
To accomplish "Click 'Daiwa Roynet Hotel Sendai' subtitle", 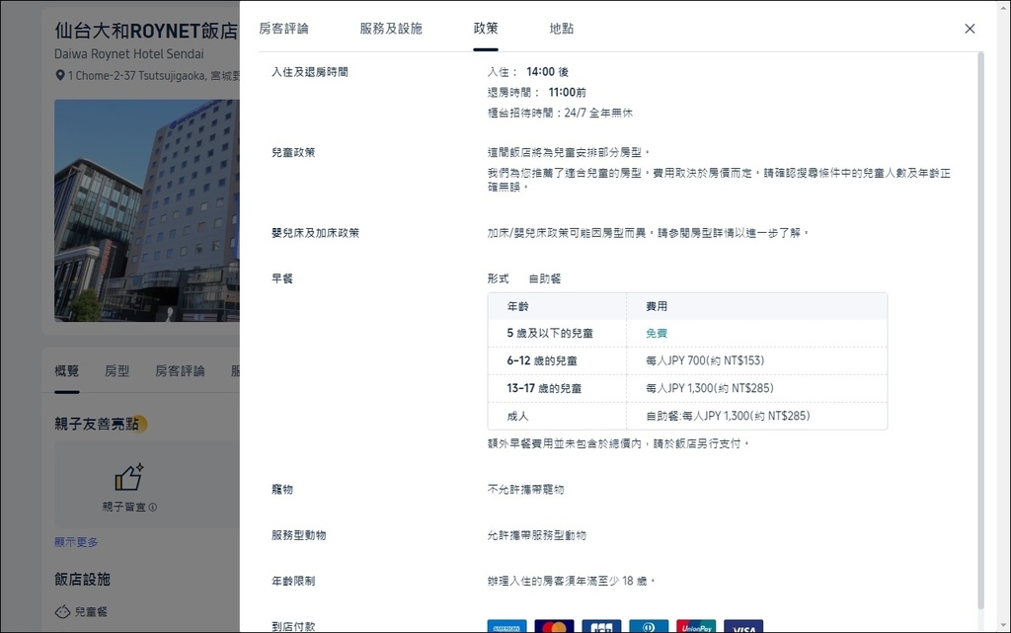I will pos(129,54).
